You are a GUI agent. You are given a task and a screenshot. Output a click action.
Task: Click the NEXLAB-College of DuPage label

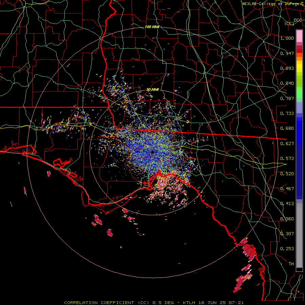[273, 4]
